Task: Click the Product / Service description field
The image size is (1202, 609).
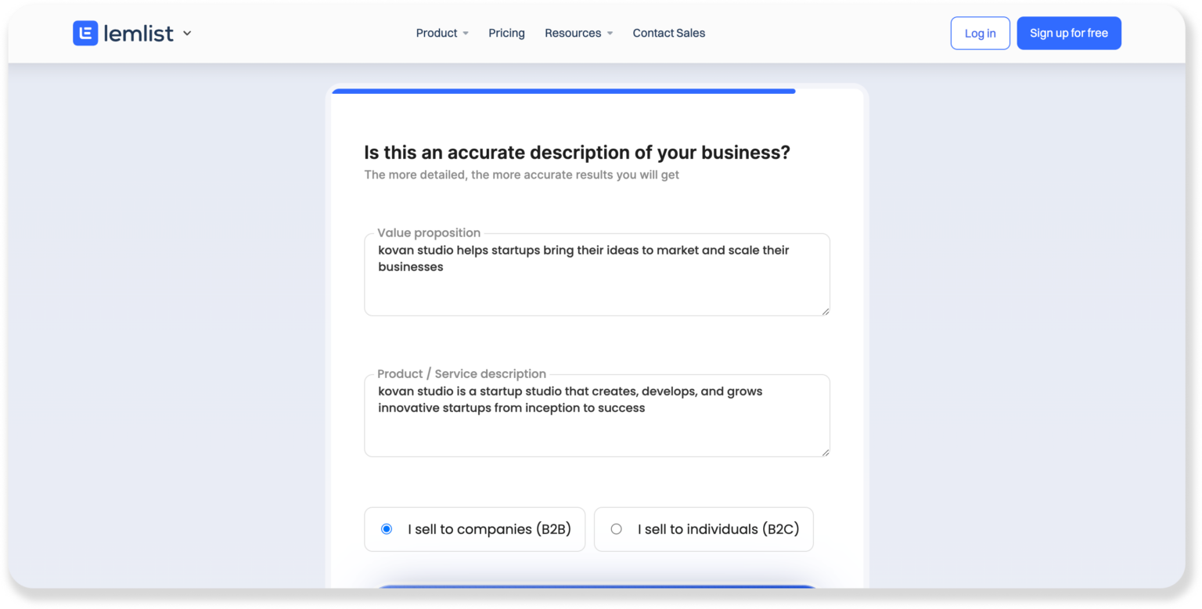Action: click(596, 415)
